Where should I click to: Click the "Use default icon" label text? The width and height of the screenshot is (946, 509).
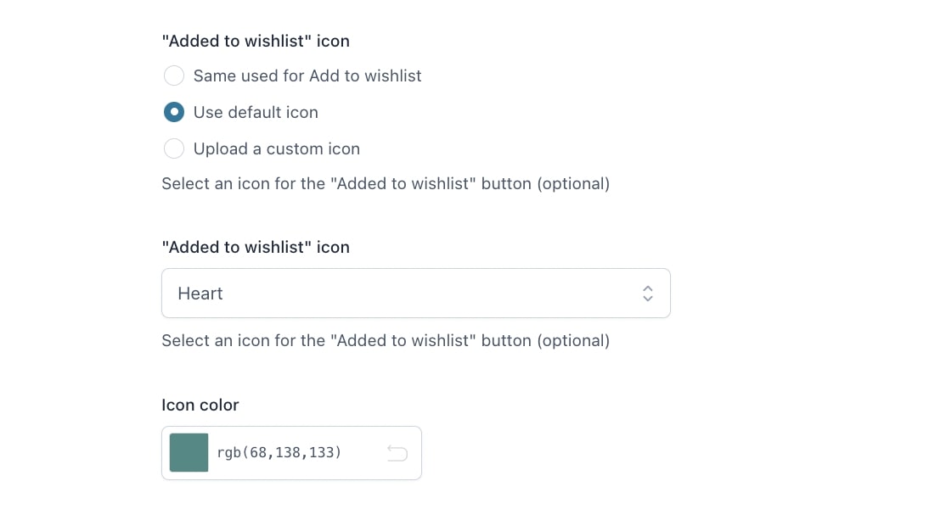pos(256,112)
